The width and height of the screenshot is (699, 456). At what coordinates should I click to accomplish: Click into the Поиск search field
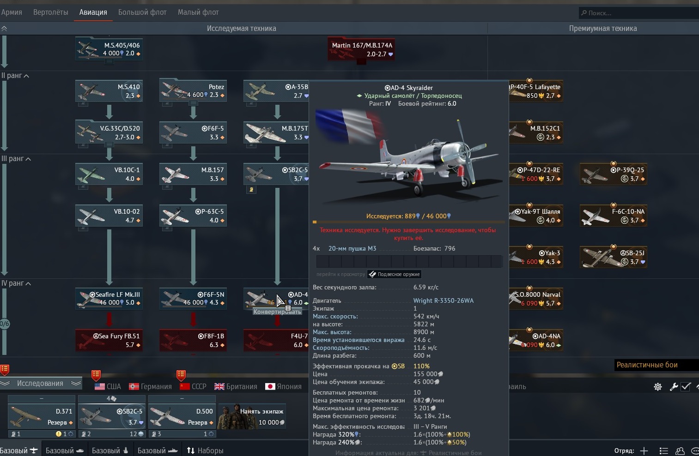(639, 13)
